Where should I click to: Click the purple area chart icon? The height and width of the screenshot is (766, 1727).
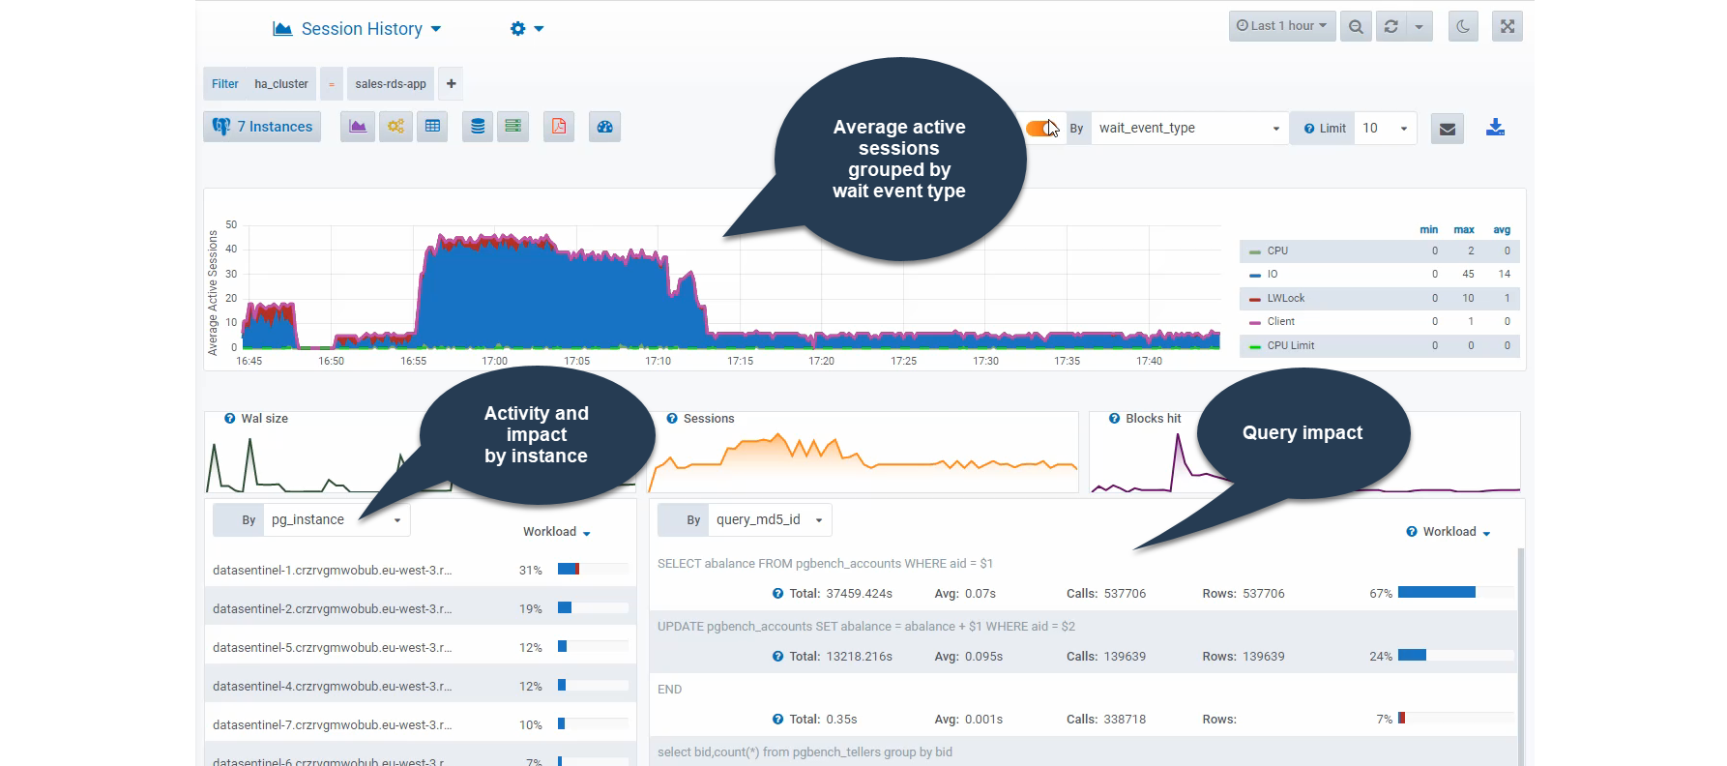click(358, 127)
